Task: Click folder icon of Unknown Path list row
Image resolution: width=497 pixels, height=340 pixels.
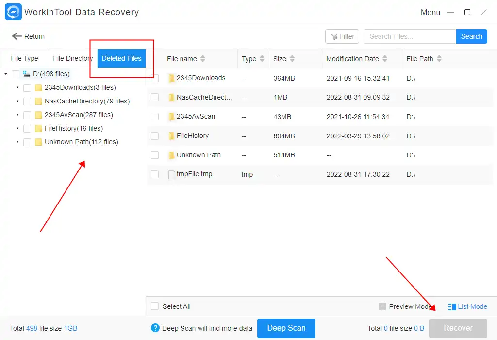Action: [x=171, y=155]
